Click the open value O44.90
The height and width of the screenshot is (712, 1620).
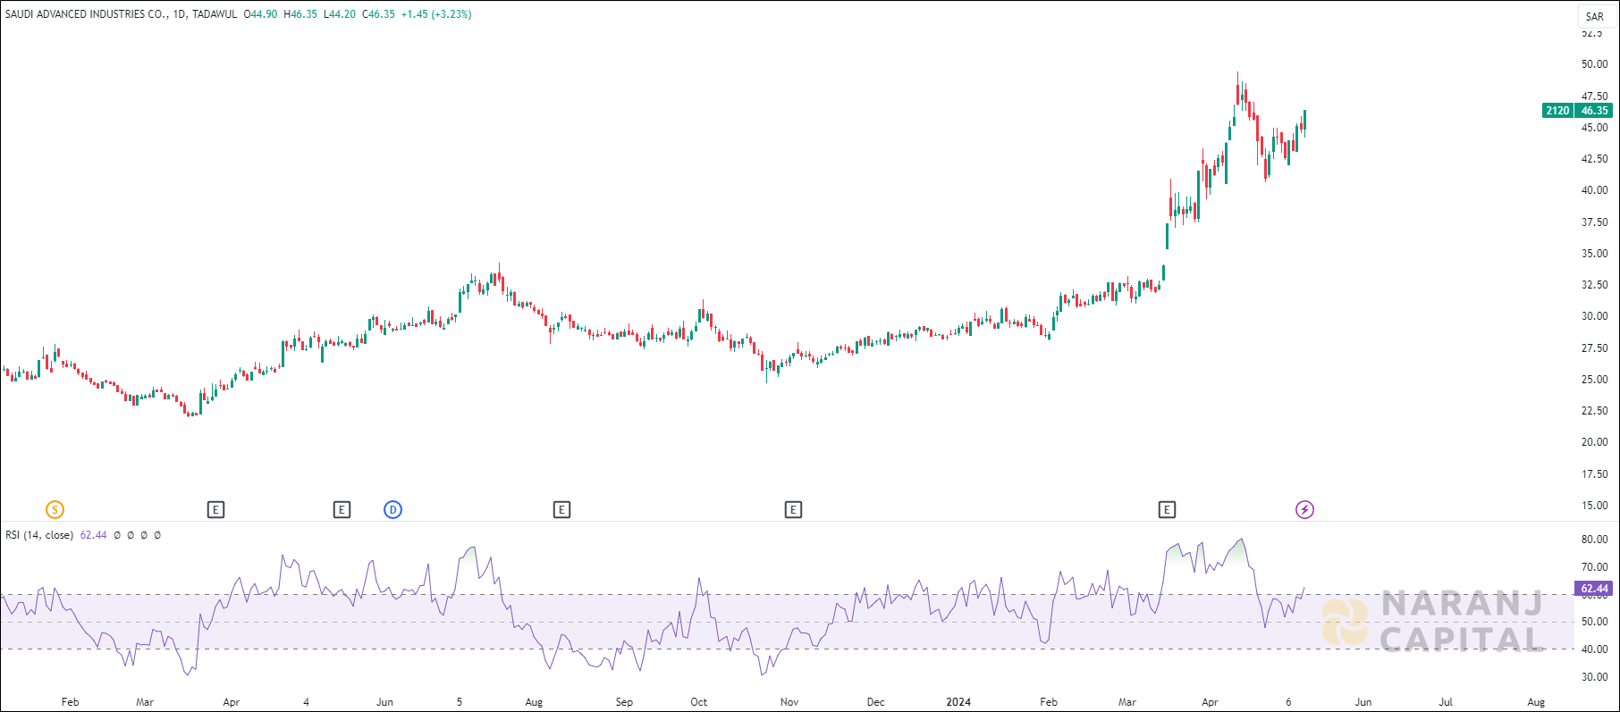pos(260,14)
